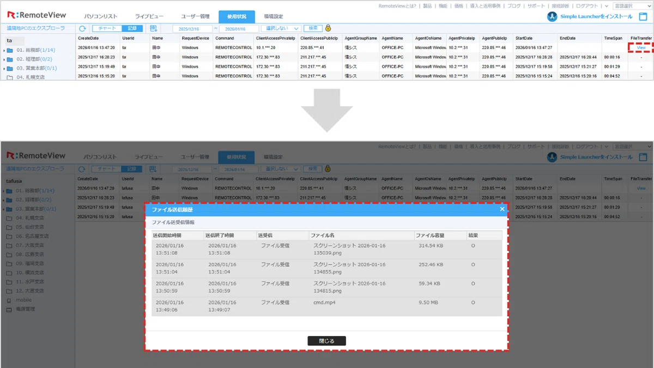The width and height of the screenshot is (654, 368).
Task: Open the パソコンリスト tab in the upper screenshot
Action: point(100,17)
